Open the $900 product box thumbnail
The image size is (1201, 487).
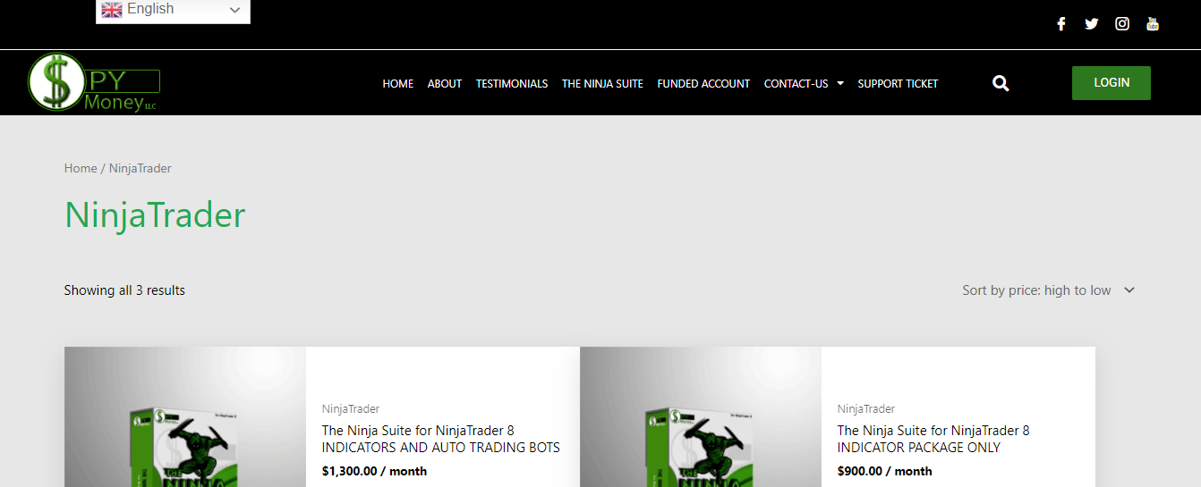point(701,417)
